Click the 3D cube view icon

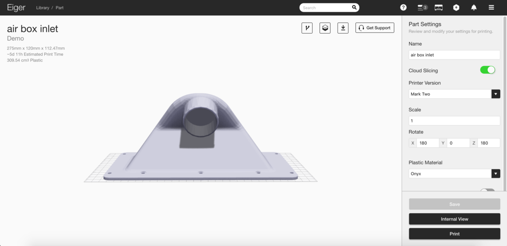point(325,28)
